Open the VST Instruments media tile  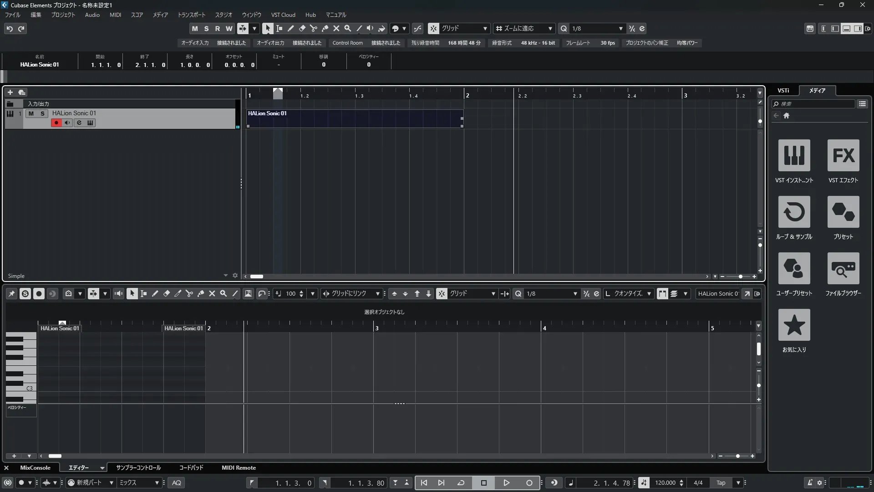(794, 155)
